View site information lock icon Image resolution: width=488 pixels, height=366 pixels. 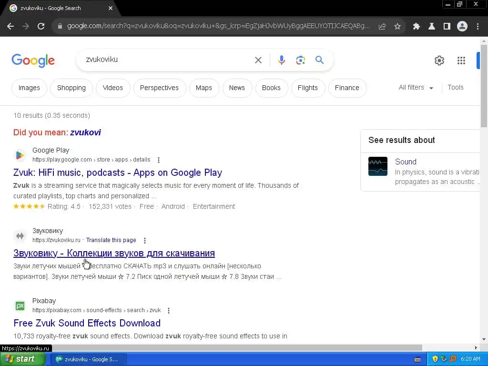pyautogui.click(x=60, y=26)
